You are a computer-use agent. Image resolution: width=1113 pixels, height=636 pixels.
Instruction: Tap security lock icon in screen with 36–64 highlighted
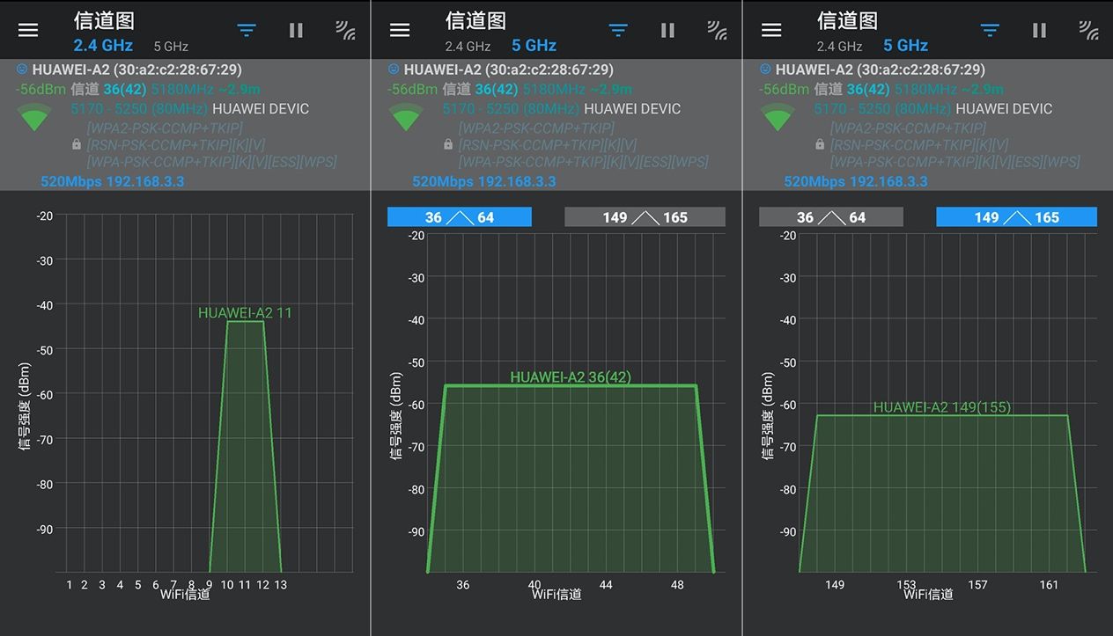coord(448,144)
